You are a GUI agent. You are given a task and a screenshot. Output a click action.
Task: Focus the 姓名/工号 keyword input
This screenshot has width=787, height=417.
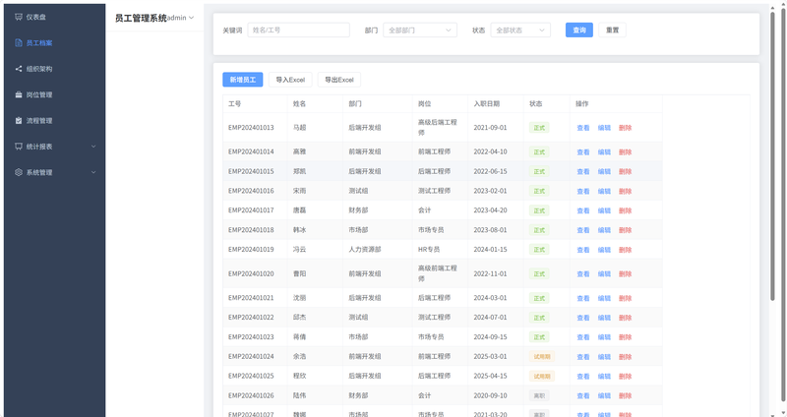click(x=299, y=30)
